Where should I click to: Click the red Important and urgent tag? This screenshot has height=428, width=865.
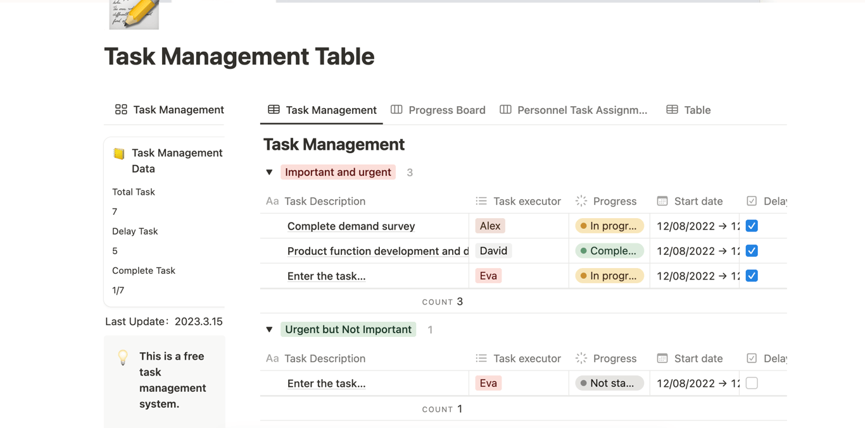pos(338,172)
